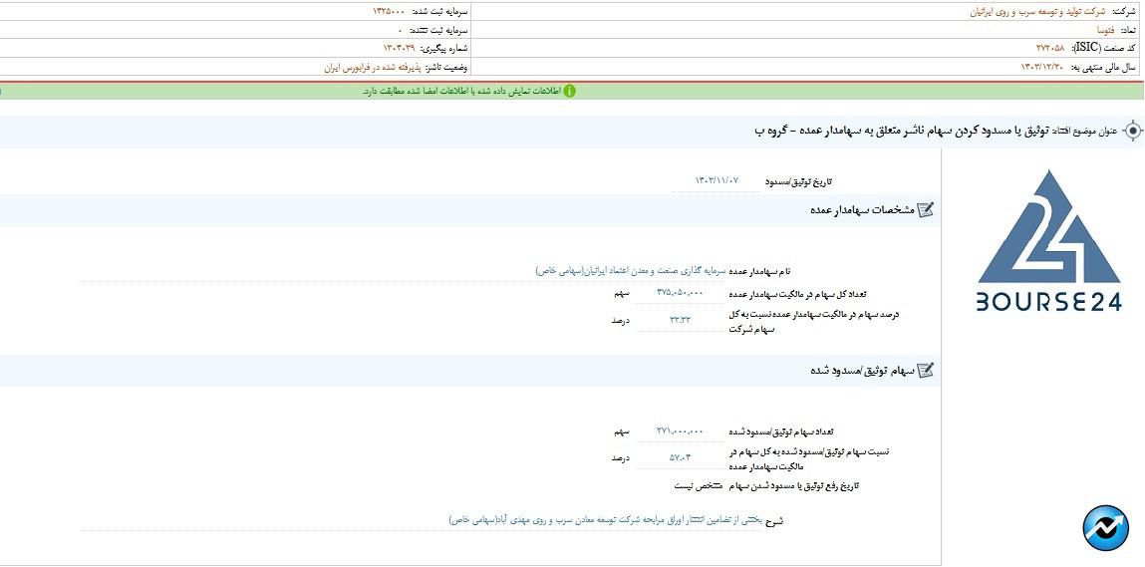The image size is (1145, 567).
Task: Click the edit icon next to سهام توثیق/مسدود شده
Action: click(x=926, y=371)
